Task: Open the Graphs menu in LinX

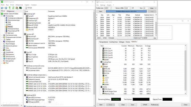Action: pyautogui.click(x=109, y=5)
